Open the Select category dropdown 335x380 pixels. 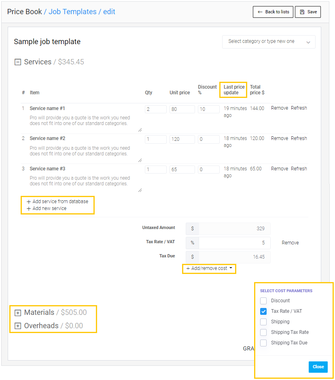coord(269,42)
